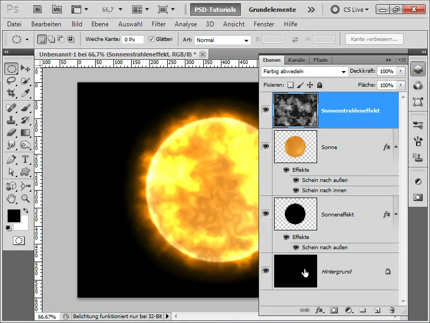Open foreground color picker swatch

coord(14,216)
